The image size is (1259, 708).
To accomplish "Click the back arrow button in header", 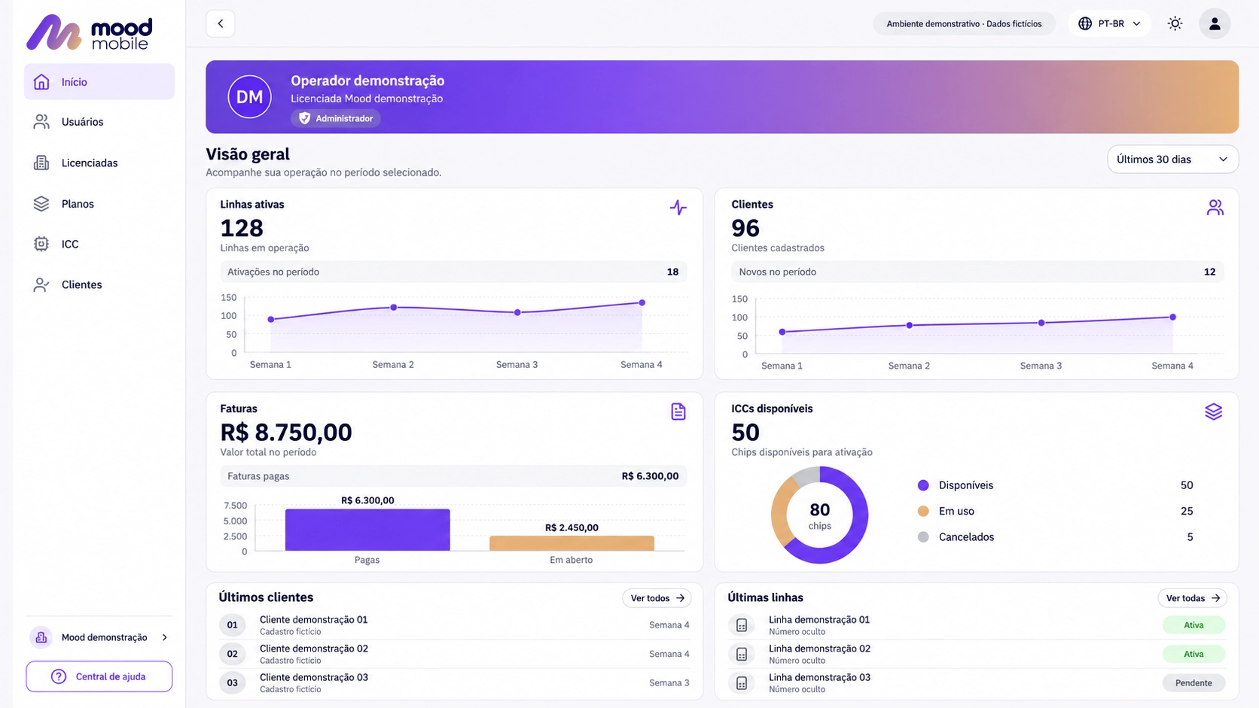I will [x=220, y=23].
